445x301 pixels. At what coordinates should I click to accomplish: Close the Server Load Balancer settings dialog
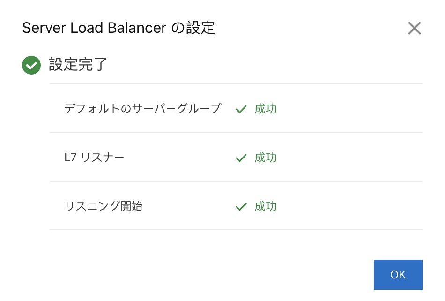click(414, 28)
